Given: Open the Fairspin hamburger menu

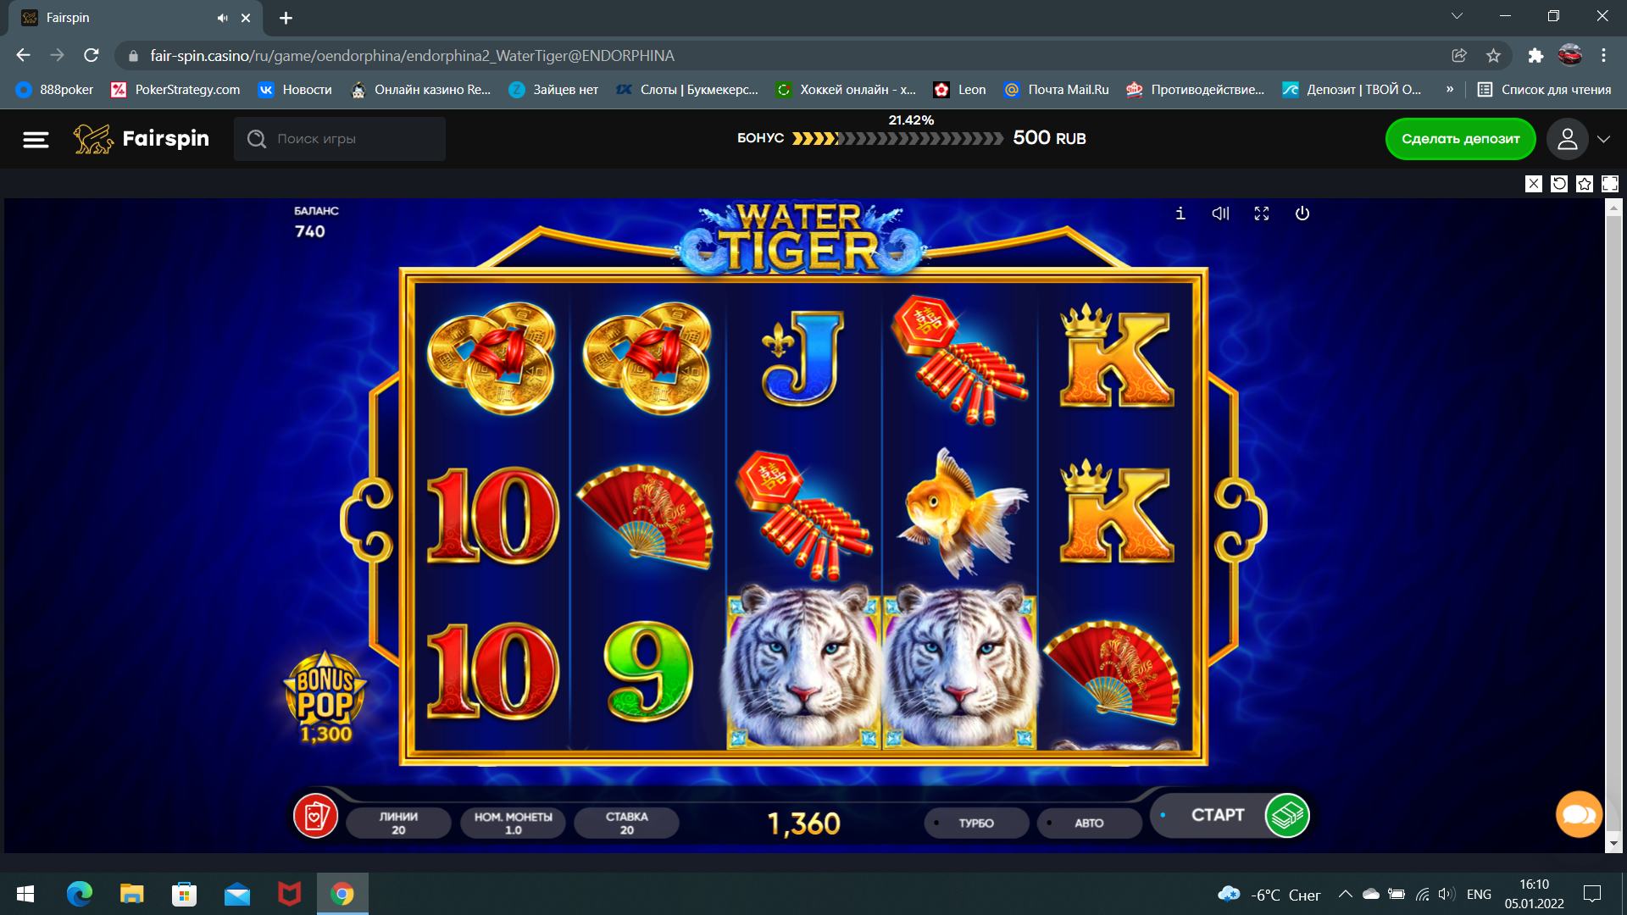Looking at the screenshot, I should point(36,139).
